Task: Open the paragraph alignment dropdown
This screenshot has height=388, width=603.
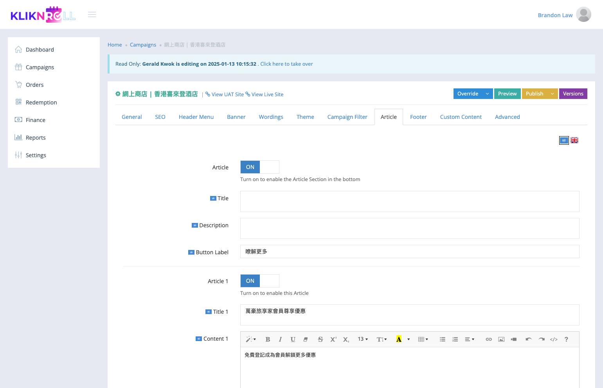Action: point(470,339)
